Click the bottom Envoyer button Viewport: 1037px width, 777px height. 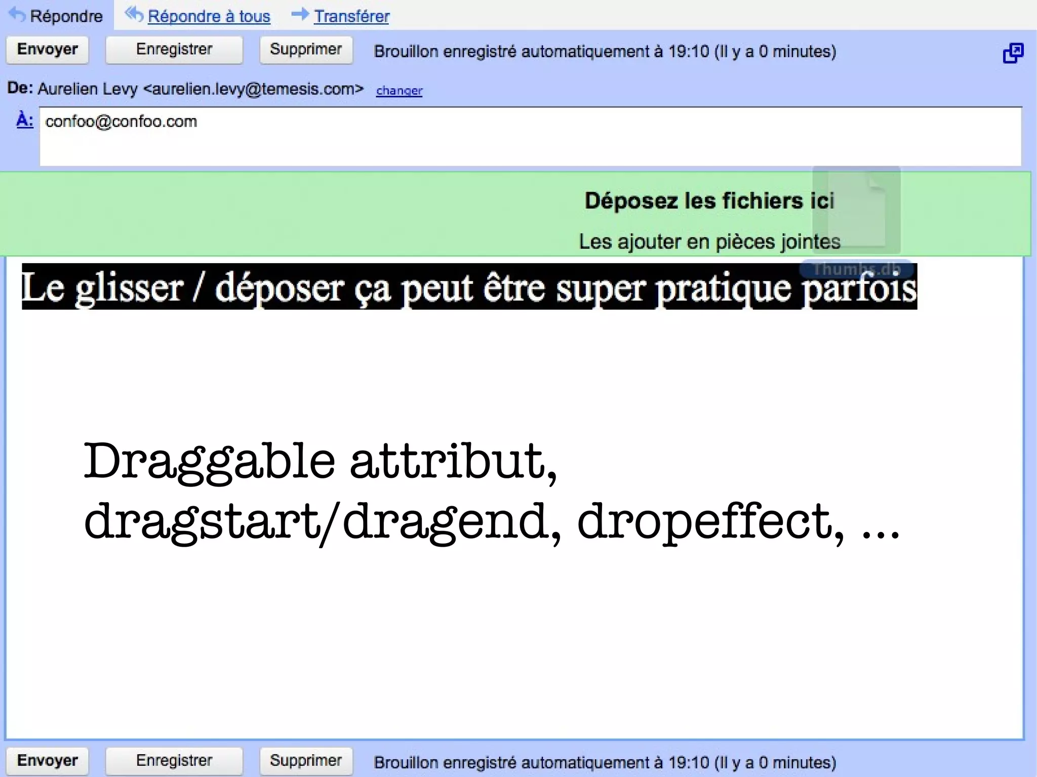(48, 760)
